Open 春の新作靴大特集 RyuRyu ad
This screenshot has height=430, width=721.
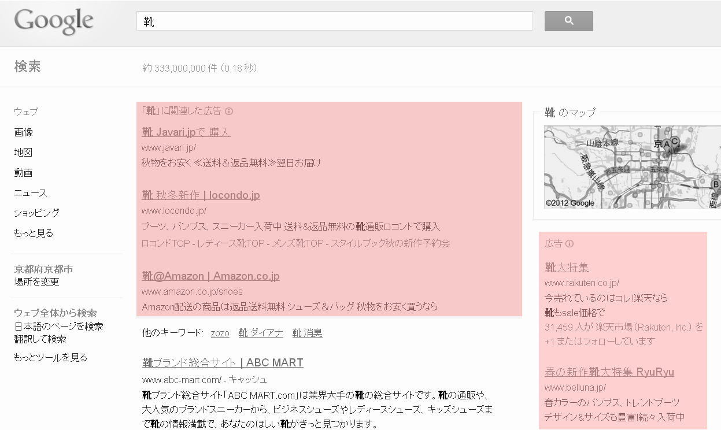click(609, 372)
